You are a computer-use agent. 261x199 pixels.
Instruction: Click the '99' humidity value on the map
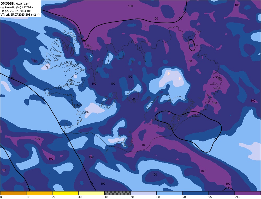click(13, 78)
